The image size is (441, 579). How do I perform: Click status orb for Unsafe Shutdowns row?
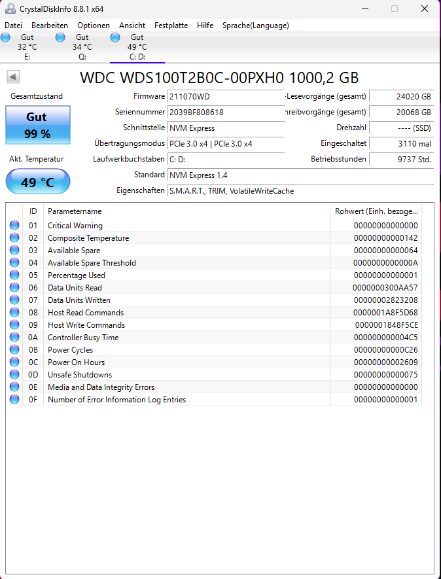tap(14, 374)
